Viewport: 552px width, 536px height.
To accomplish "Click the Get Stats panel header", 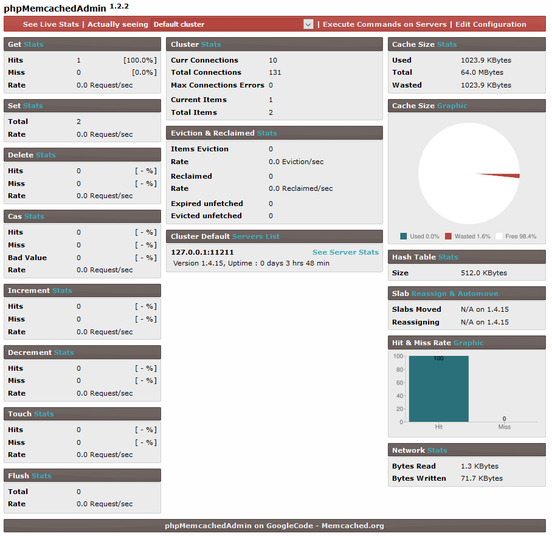I will tap(82, 44).
